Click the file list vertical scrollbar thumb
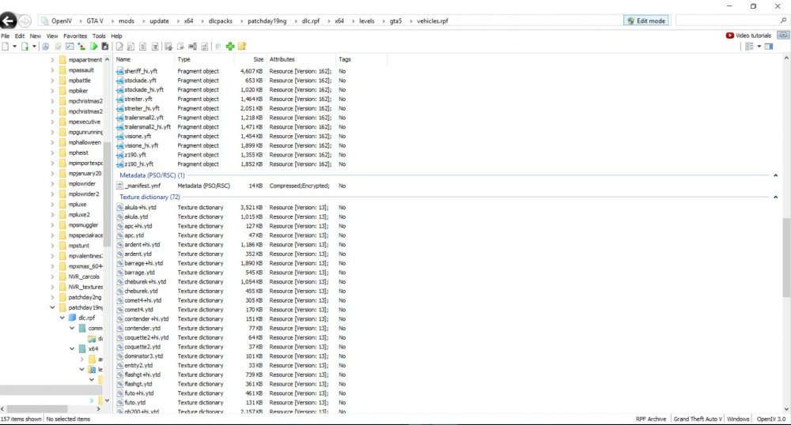The width and height of the screenshot is (791, 425). 786,258
